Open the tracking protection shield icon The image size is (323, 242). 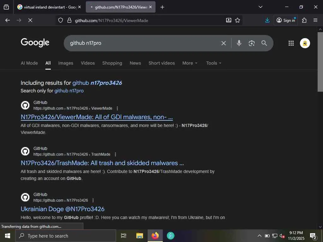click(x=60, y=20)
